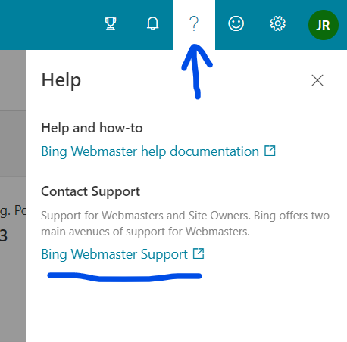Open the settings gear
Screen dimensions: 347x342
(277, 23)
